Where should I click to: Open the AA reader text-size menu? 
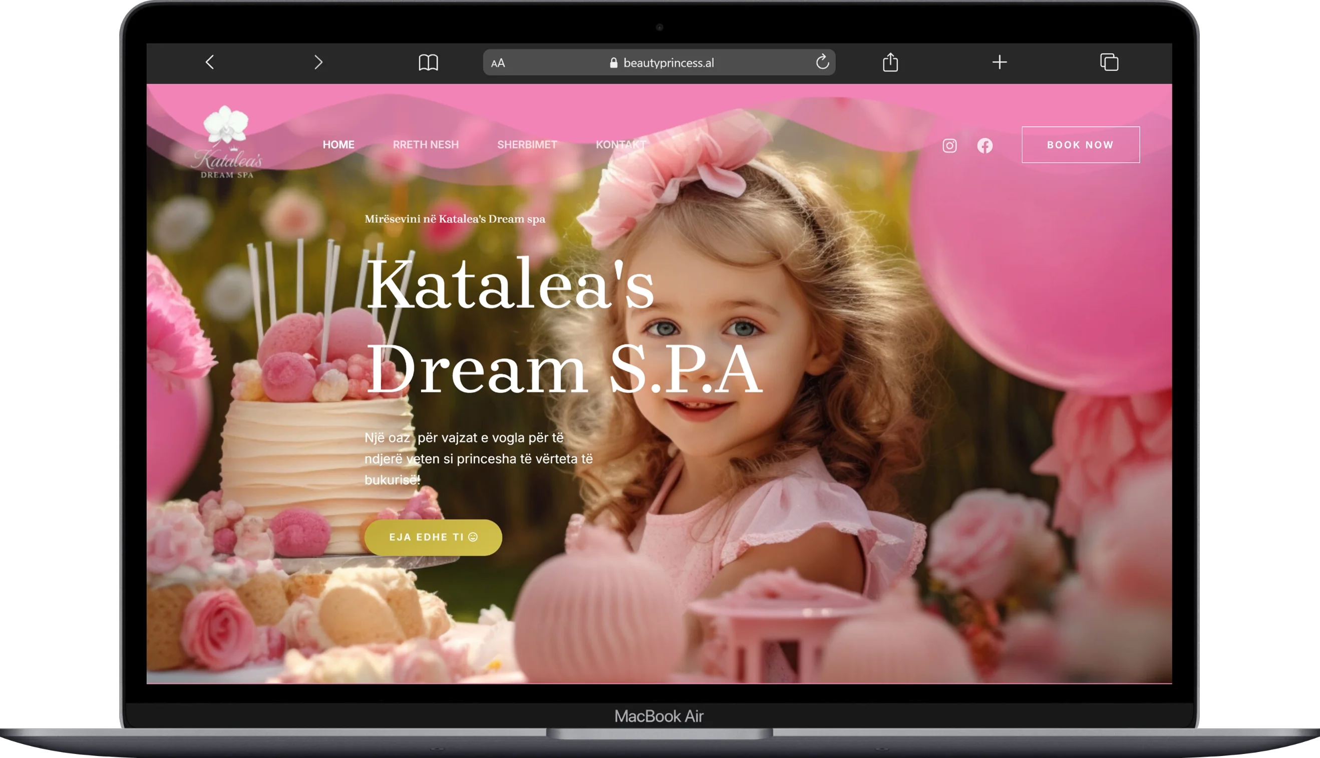498,63
